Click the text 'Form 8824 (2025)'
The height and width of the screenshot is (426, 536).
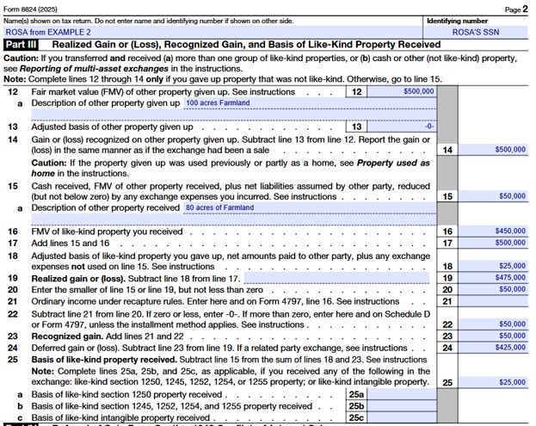click(x=30, y=9)
